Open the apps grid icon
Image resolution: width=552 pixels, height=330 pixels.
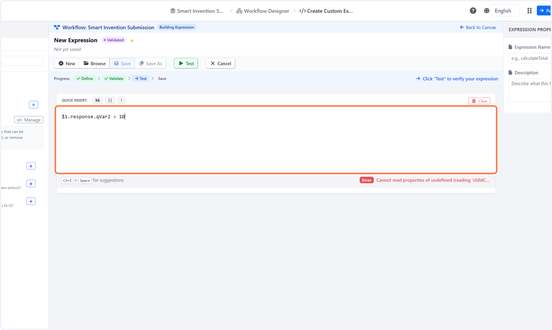(529, 11)
